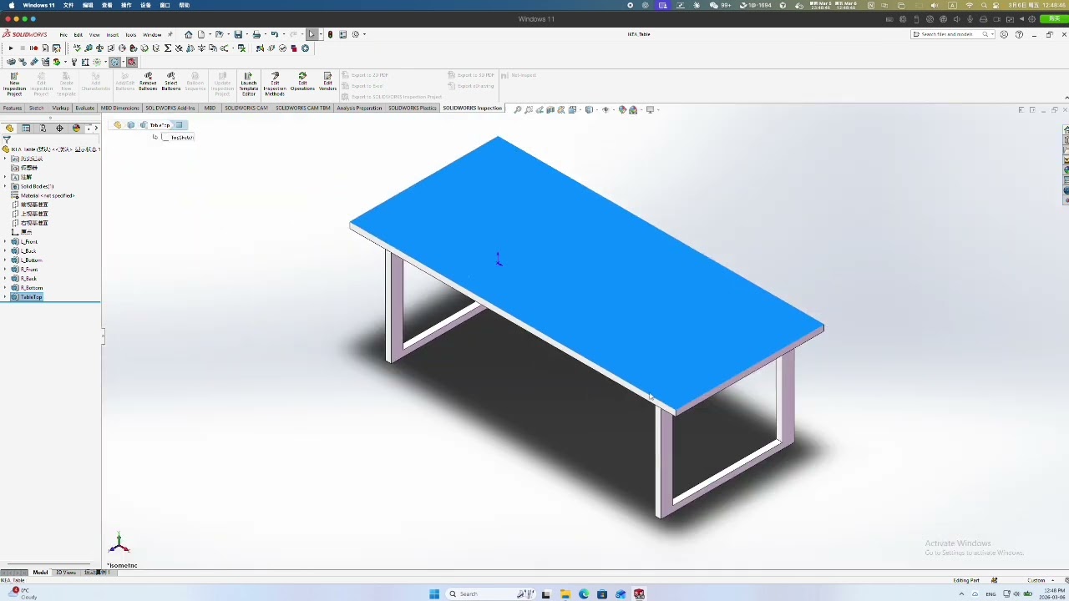
Task: Click the Sigma symbol toolbar icon
Action: 167,48
